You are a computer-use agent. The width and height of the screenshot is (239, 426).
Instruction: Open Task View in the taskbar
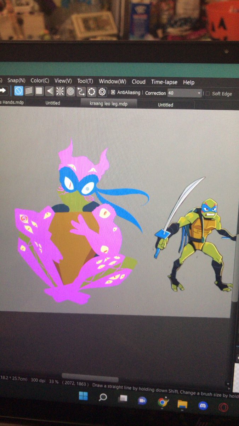pyautogui.click(x=123, y=398)
